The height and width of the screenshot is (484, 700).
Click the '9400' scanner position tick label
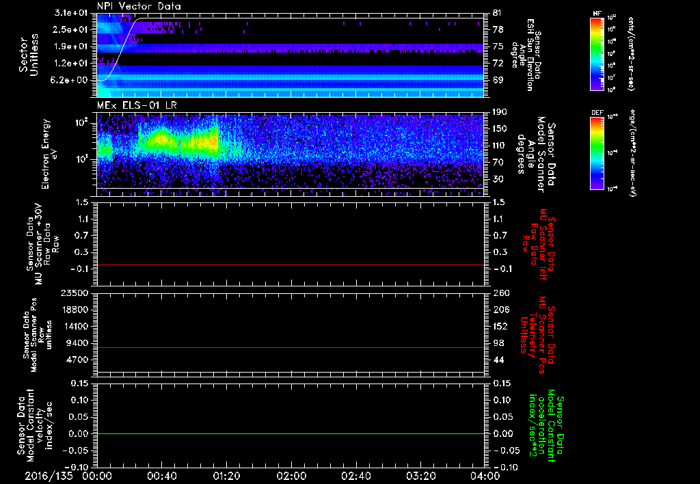click(x=77, y=343)
